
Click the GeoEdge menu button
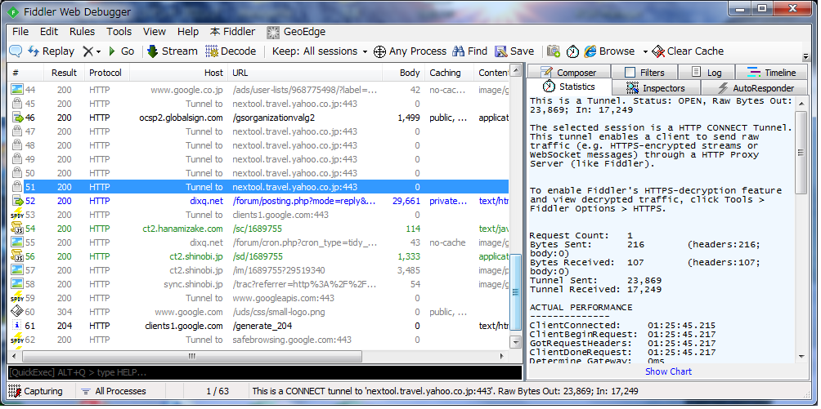click(295, 32)
